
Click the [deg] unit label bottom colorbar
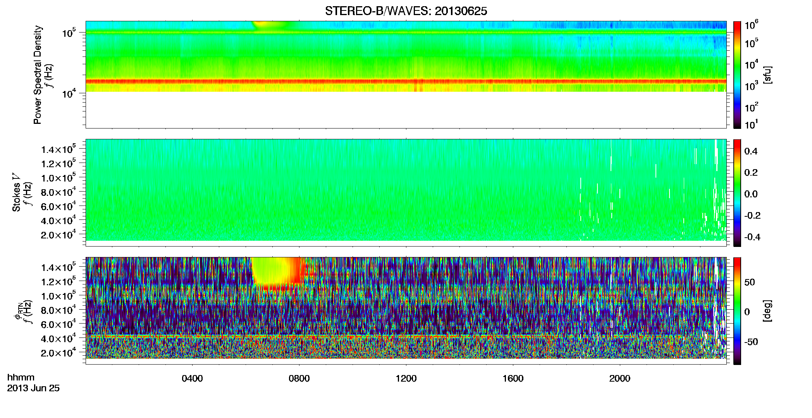click(767, 311)
